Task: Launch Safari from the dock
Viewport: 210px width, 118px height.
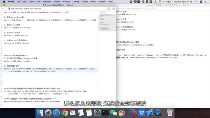Action: pyautogui.click(x=56, y=113)
